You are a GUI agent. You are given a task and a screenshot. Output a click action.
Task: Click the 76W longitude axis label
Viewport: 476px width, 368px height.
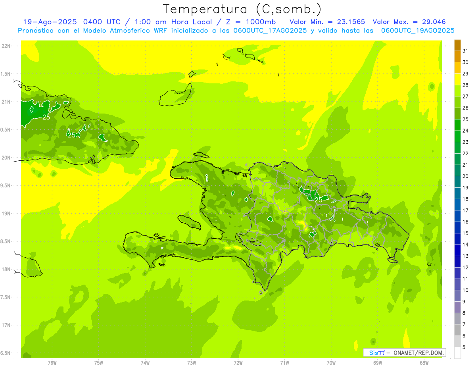[x=52, y=363]
